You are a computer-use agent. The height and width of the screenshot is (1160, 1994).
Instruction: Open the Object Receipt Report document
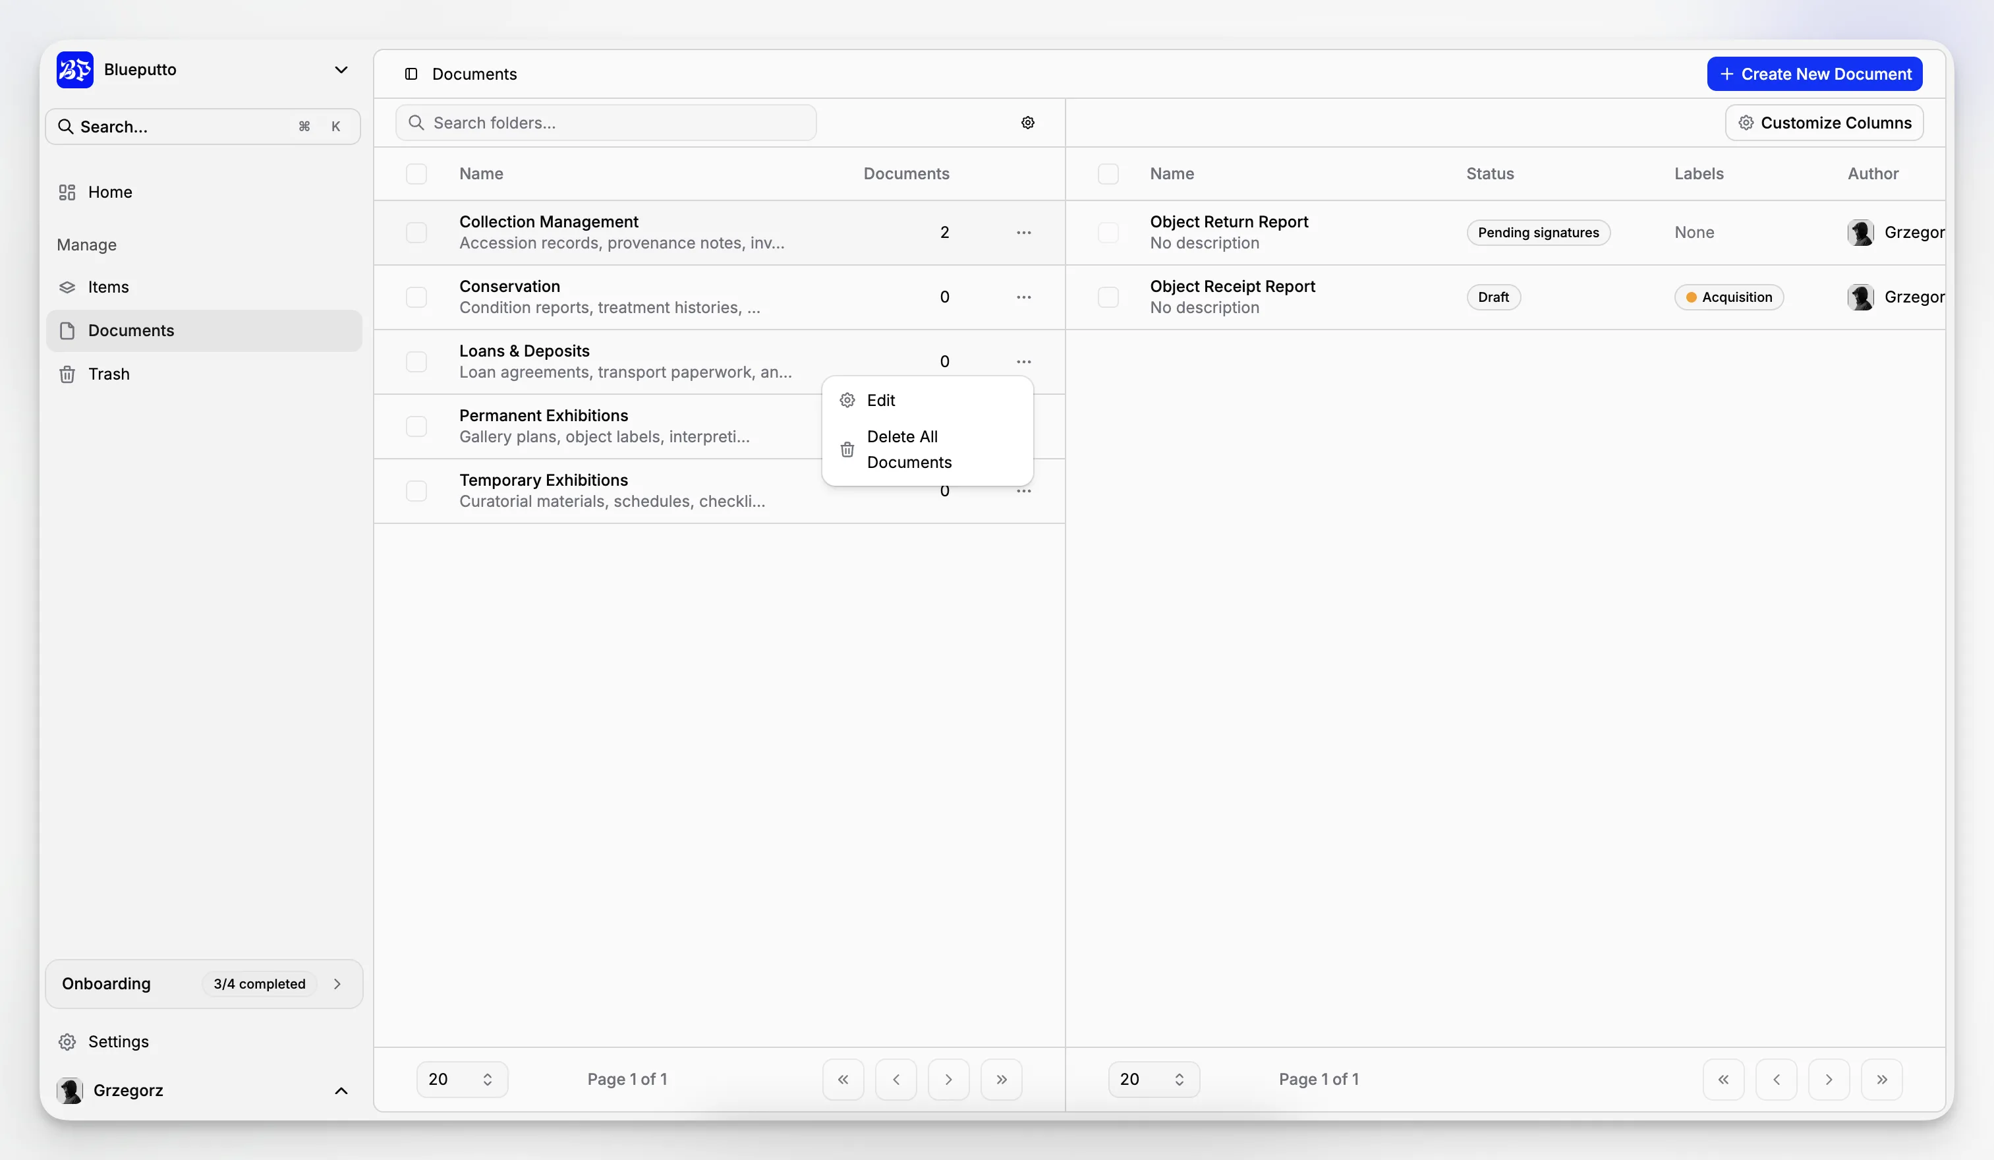pyautogui.click(x=1232, y=287)
